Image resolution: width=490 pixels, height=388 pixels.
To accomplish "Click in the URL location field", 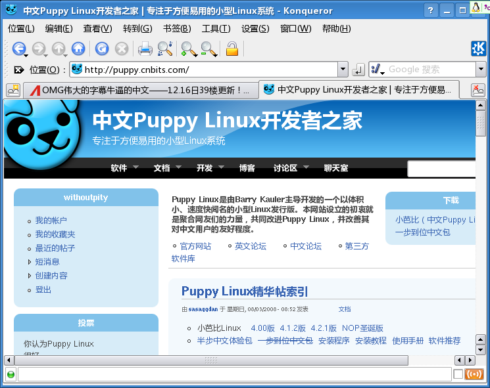I will pyautogui.click(x=203, y=69).
